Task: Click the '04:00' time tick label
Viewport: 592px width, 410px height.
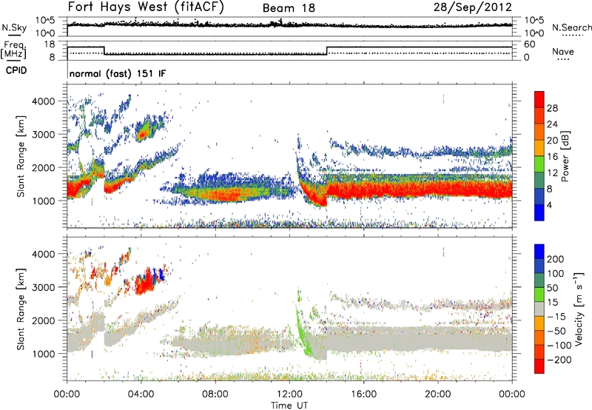Action: tap(141, 394)
